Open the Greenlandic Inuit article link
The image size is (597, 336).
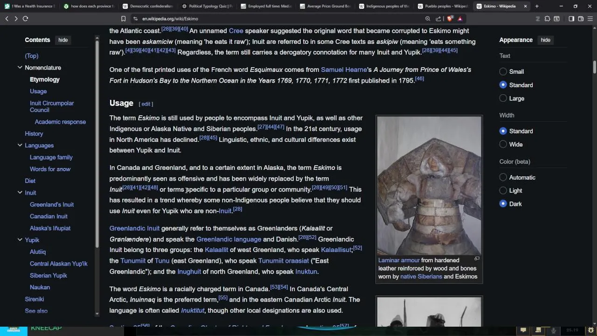point(134,228)
